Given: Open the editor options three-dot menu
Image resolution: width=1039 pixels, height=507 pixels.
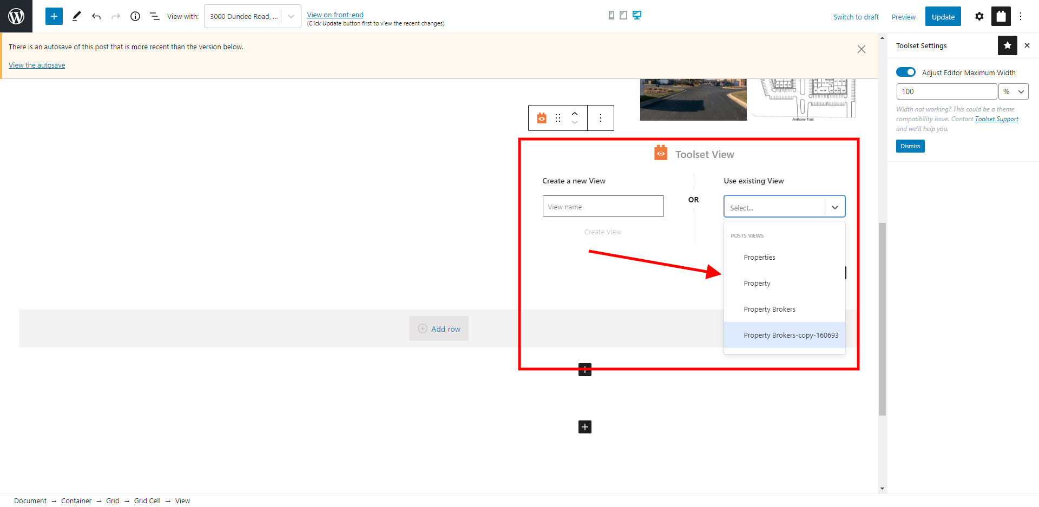Looking at the screenshot, I should (1021, 16).
